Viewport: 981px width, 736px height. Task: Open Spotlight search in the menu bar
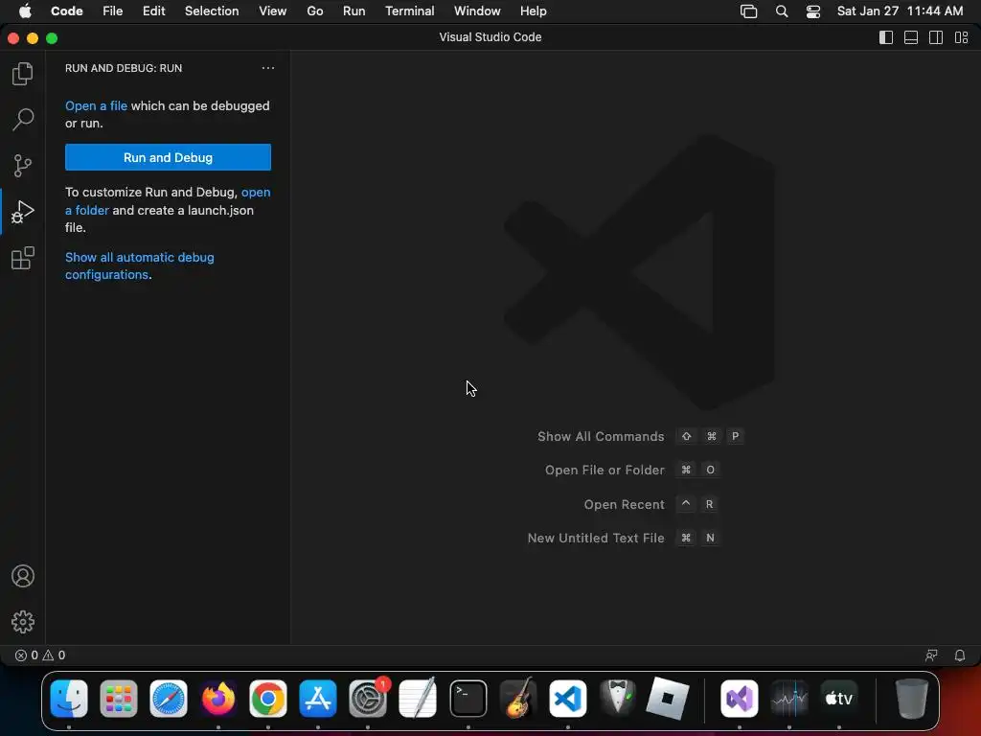pyautogui.click(x=782, y=11)
